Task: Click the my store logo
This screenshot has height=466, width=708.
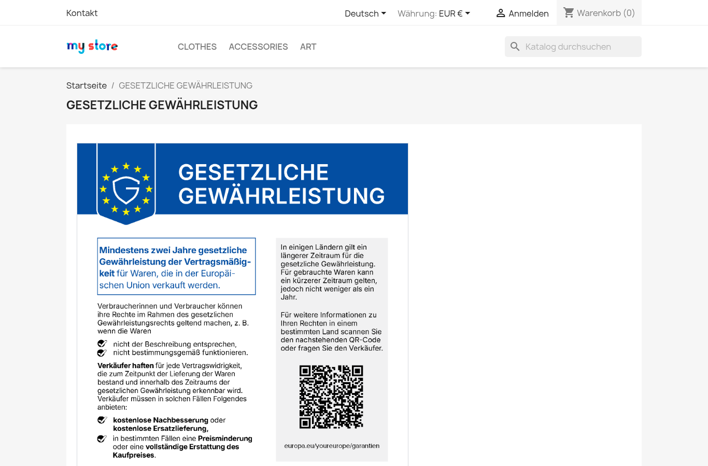Action: pyautogui.click(x=92, y=46)
